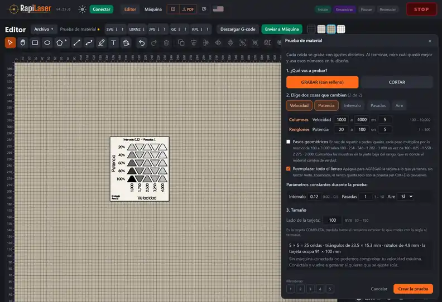The height and width of the screenshot is (302, 442).
Task: Toggle the Potencia variable chip
Action: (x=326, y=105)
